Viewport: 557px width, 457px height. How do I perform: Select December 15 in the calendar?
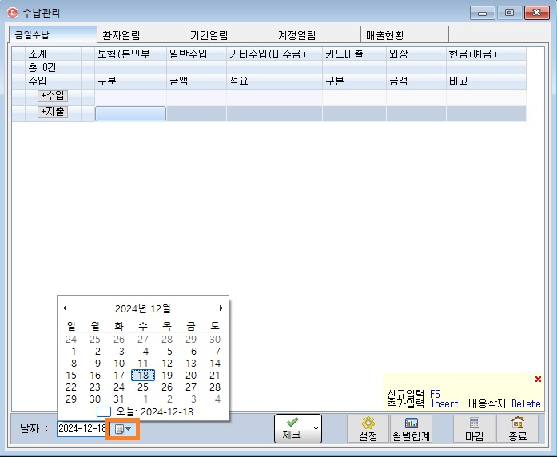[x=71, y=375]
